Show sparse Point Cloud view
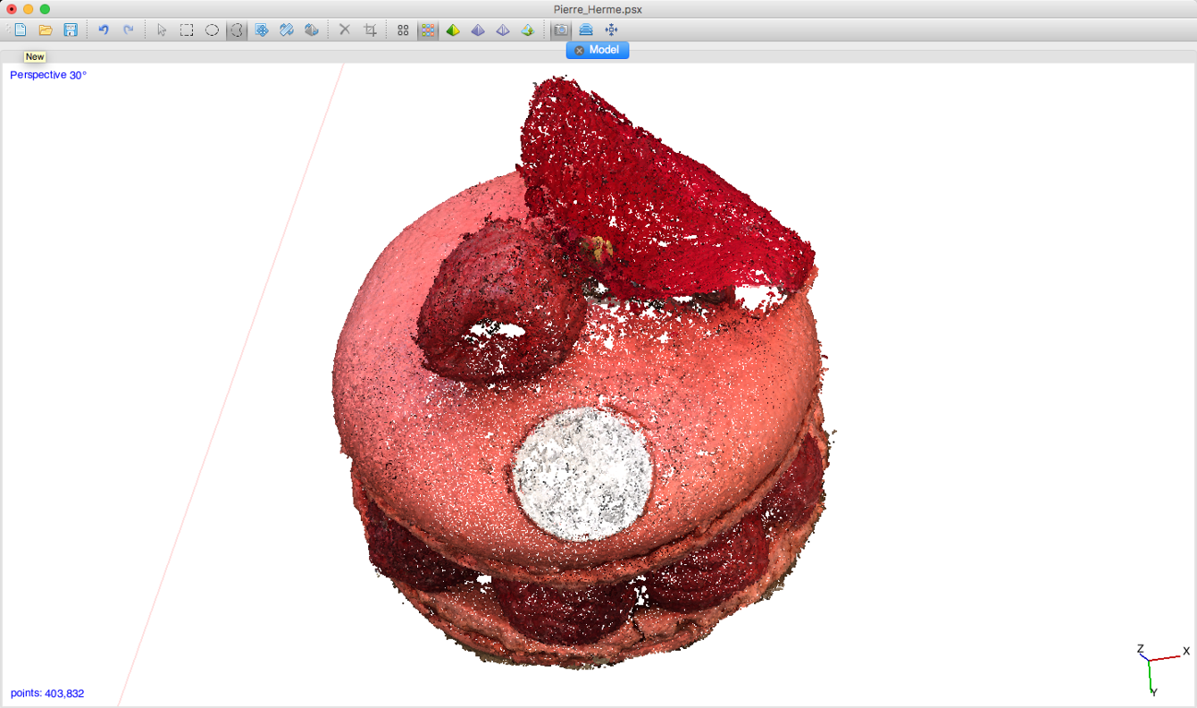This screenshot has width=1197, height=708. pyautogui.click(x=403, y=30)
